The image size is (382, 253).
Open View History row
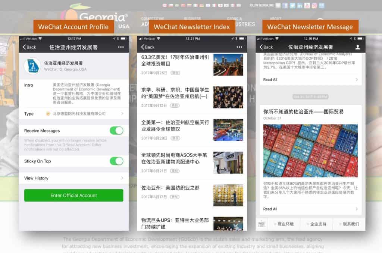point(73,178)
